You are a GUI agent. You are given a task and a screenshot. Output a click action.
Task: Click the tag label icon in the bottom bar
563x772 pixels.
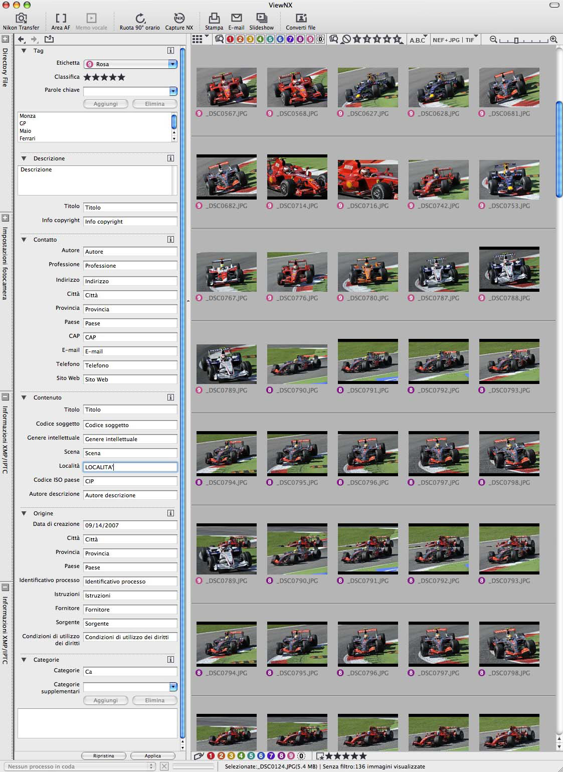[199, 756]
